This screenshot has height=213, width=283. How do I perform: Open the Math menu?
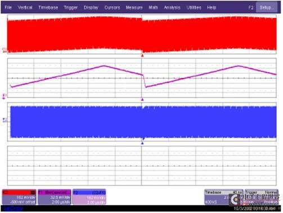coord(153,7)
